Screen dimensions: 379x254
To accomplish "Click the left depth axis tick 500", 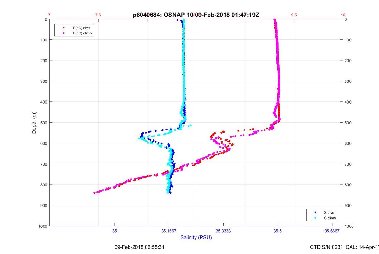I will click(x=44, y=123).
